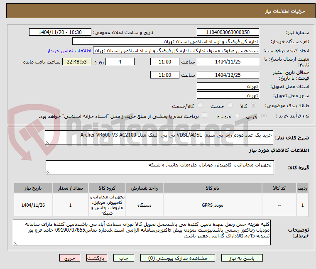Viewport: 316px width, 269px height.
Task: Select the کالا/خدمت radio button
Action: click(x=200, y=105)
